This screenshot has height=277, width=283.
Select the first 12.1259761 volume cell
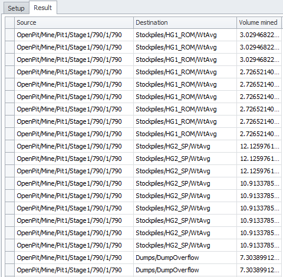[259, 146]
